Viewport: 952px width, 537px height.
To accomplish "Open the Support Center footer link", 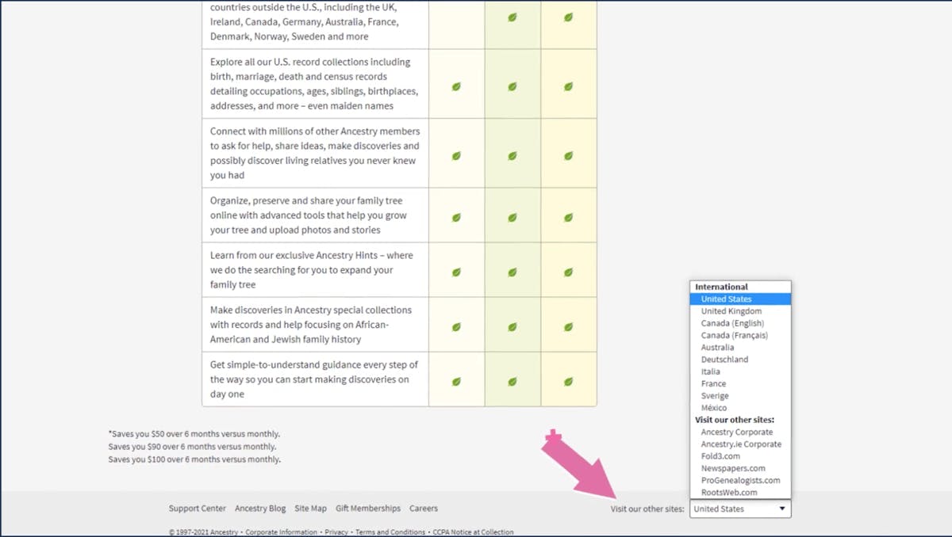I will tap(197, 508).
